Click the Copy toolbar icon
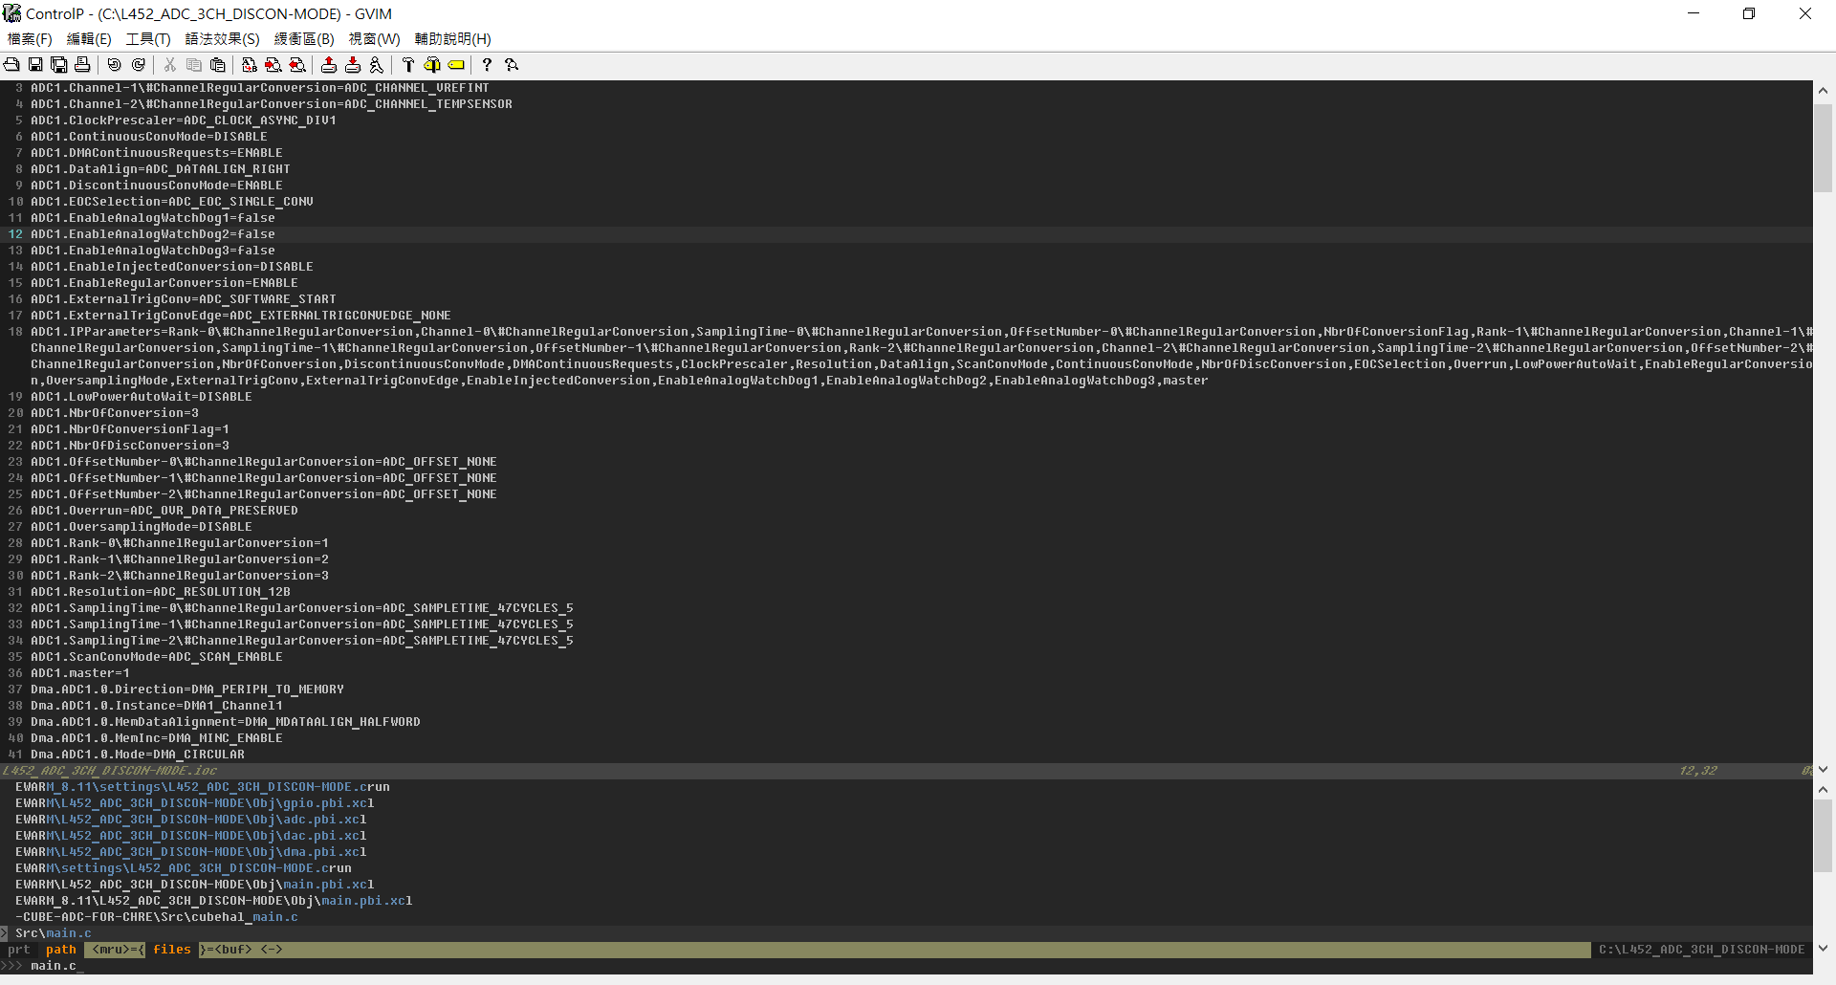Screen dimensions: 1836x985 click(194, 65)
